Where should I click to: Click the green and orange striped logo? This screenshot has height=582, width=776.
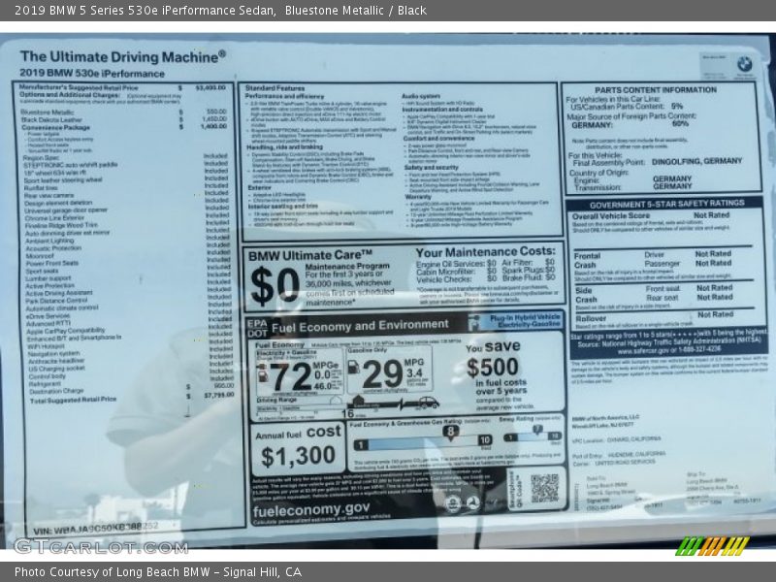712,546
